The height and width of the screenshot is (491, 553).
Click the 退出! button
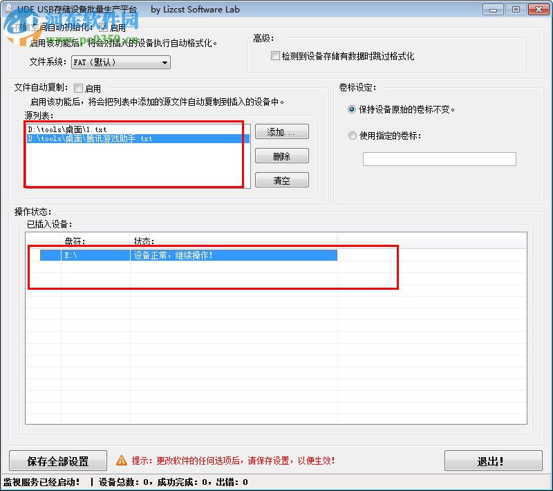point(493,461)
